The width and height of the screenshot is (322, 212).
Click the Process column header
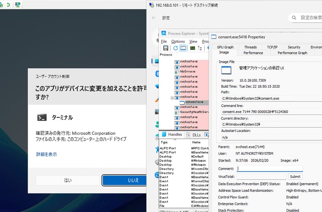(166, 55)
